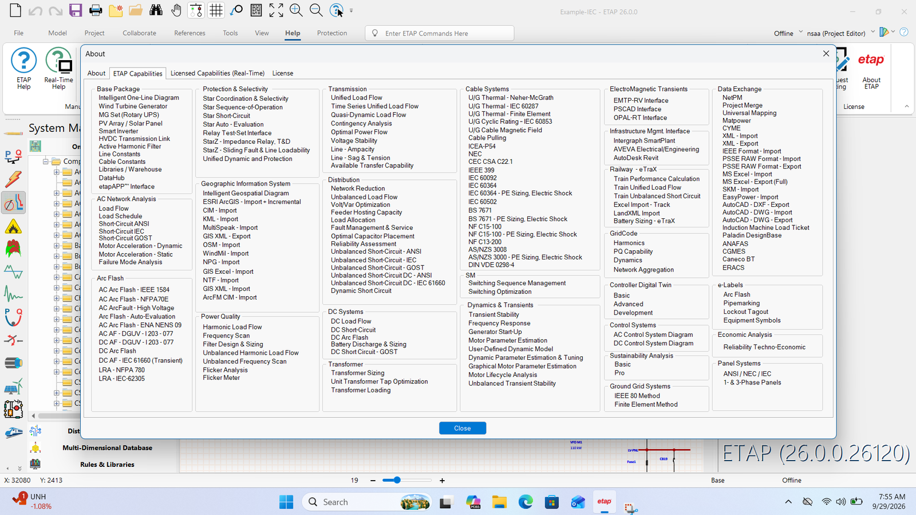Click the Print icon in the toolbar
916x515 pixels.
click(x=96, y=10)
